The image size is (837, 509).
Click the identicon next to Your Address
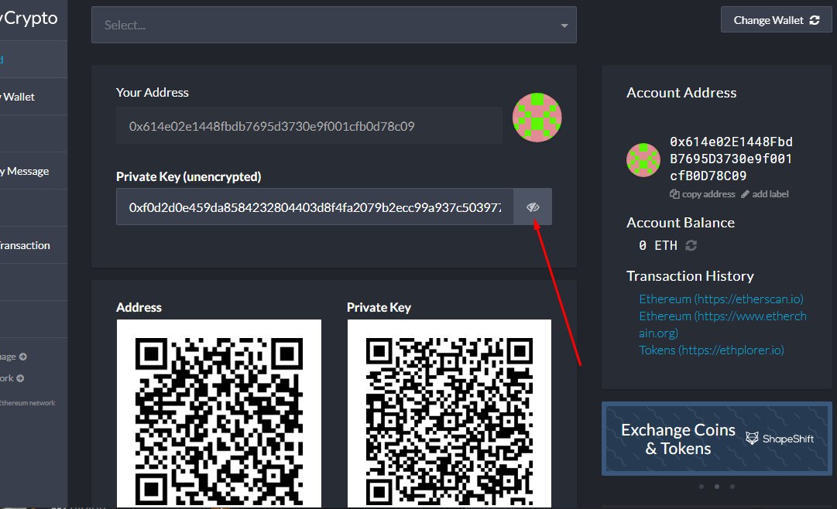tap(537, 118)
